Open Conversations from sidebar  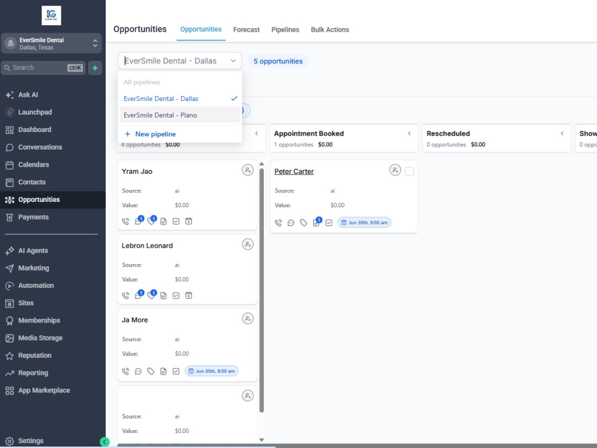40,148
